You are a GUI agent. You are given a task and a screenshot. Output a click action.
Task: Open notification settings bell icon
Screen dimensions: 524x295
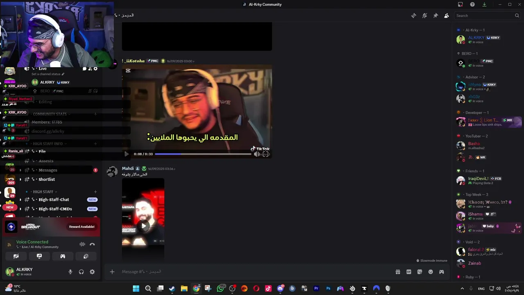(425, 16)
